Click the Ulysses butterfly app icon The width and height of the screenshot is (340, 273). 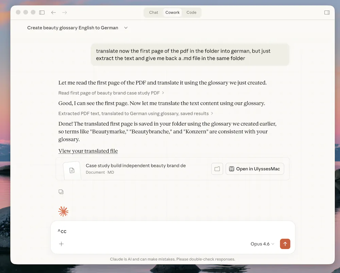point(232,169)
